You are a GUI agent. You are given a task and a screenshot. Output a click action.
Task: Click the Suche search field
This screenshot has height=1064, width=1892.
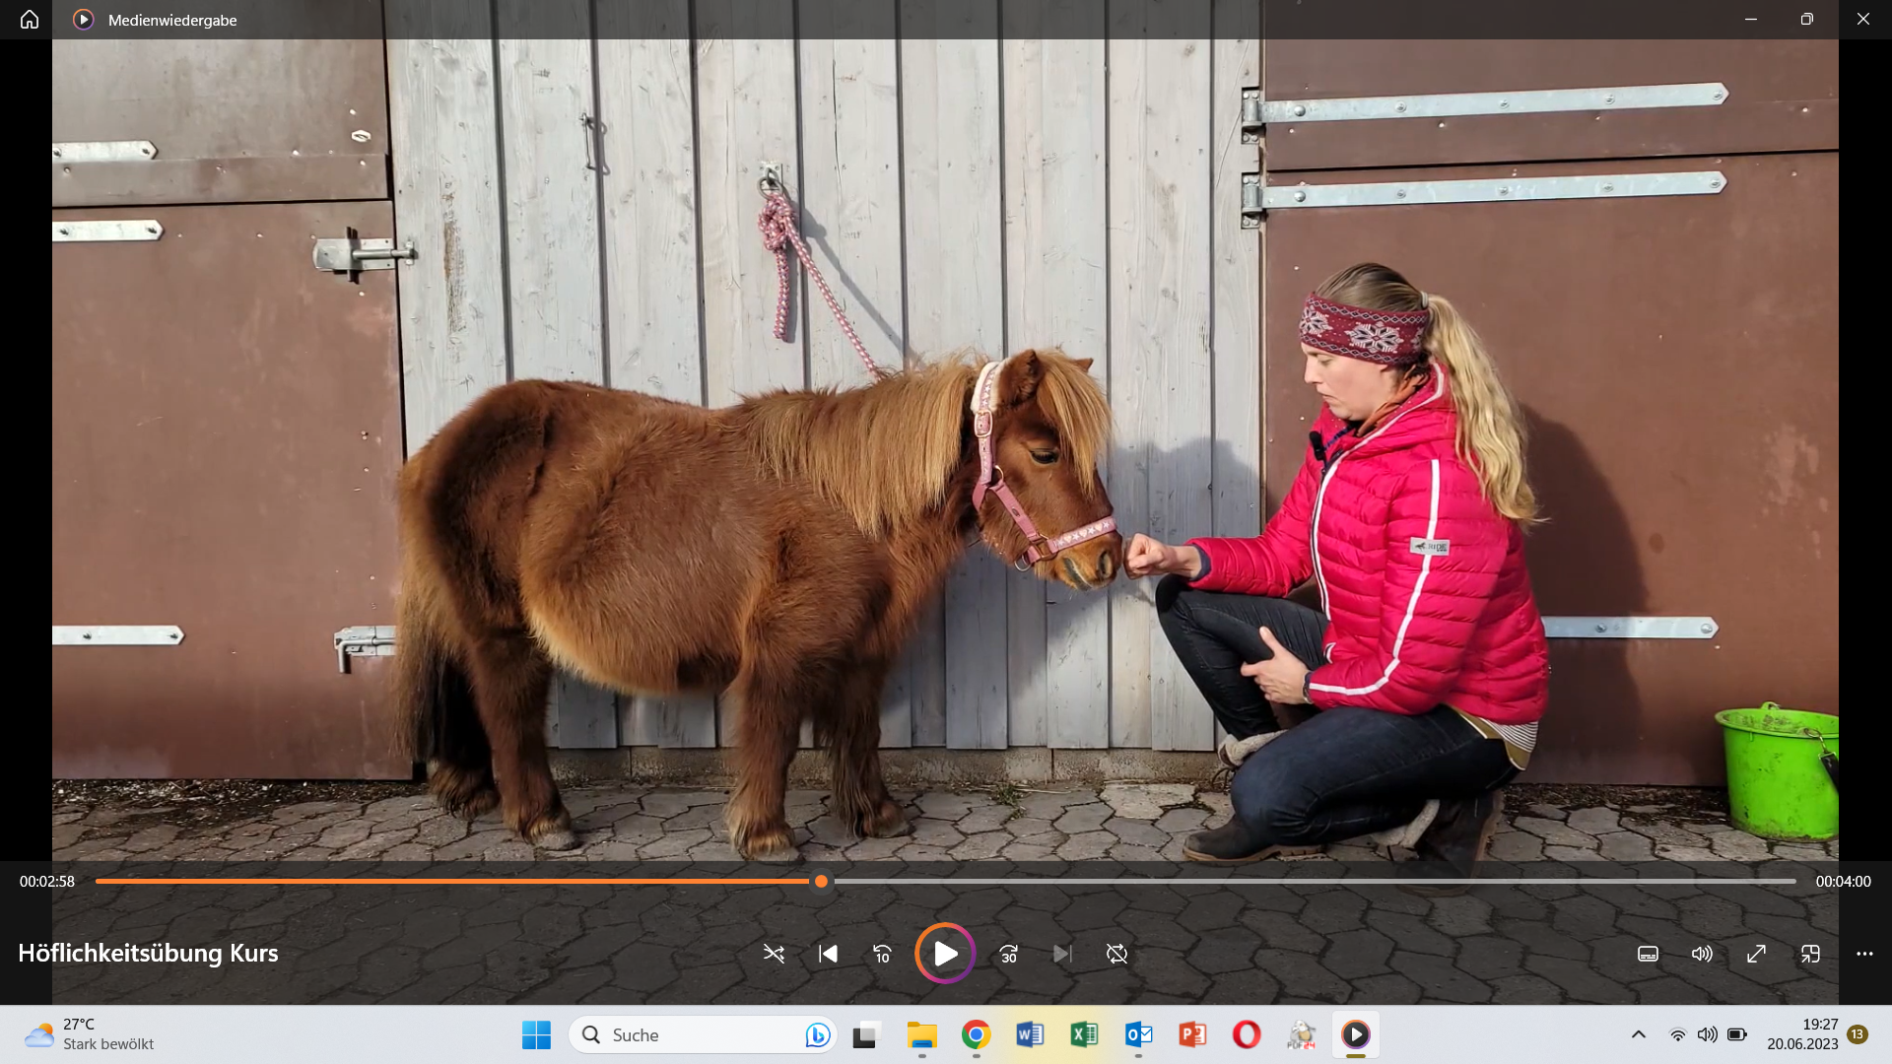[x=690, y=1034]
